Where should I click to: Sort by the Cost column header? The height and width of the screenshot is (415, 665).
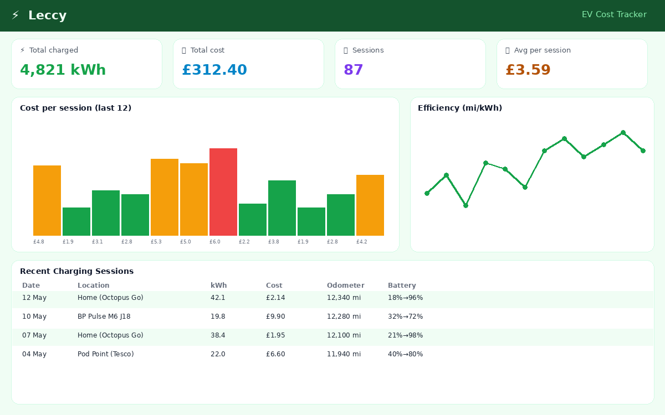[274, 286]
